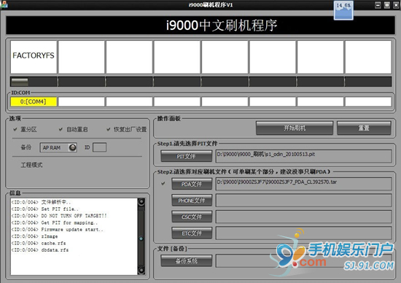This screenshot has height=283, width=401.
Task: Close the i9000 flashing program window
Action: pyautogui.click(x=396, y=5)
